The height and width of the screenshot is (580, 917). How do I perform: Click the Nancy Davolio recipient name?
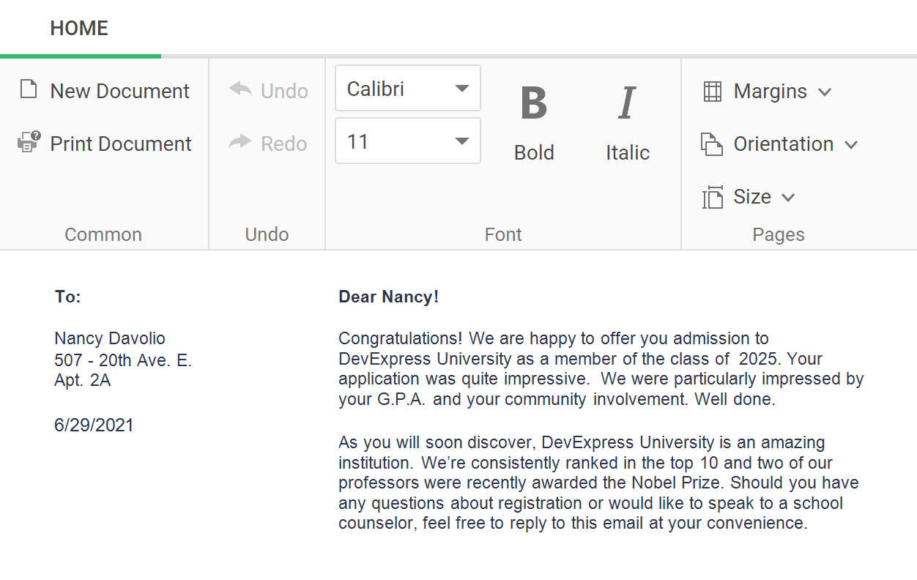click(110, 338)
